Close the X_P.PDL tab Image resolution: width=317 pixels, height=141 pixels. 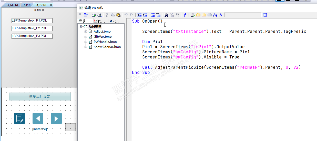tap(51, 5)
